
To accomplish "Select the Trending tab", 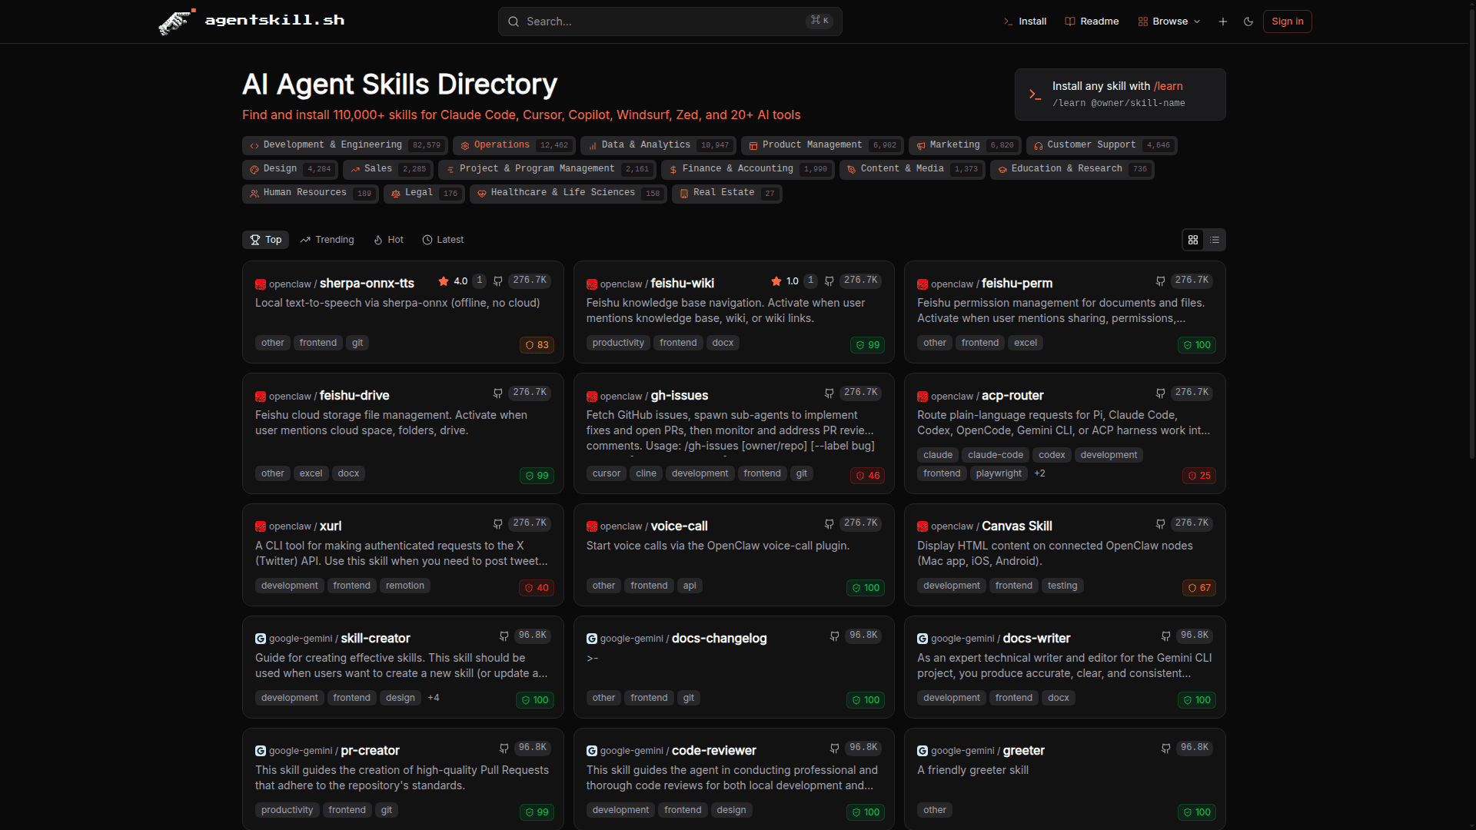I will click(327, 240).
